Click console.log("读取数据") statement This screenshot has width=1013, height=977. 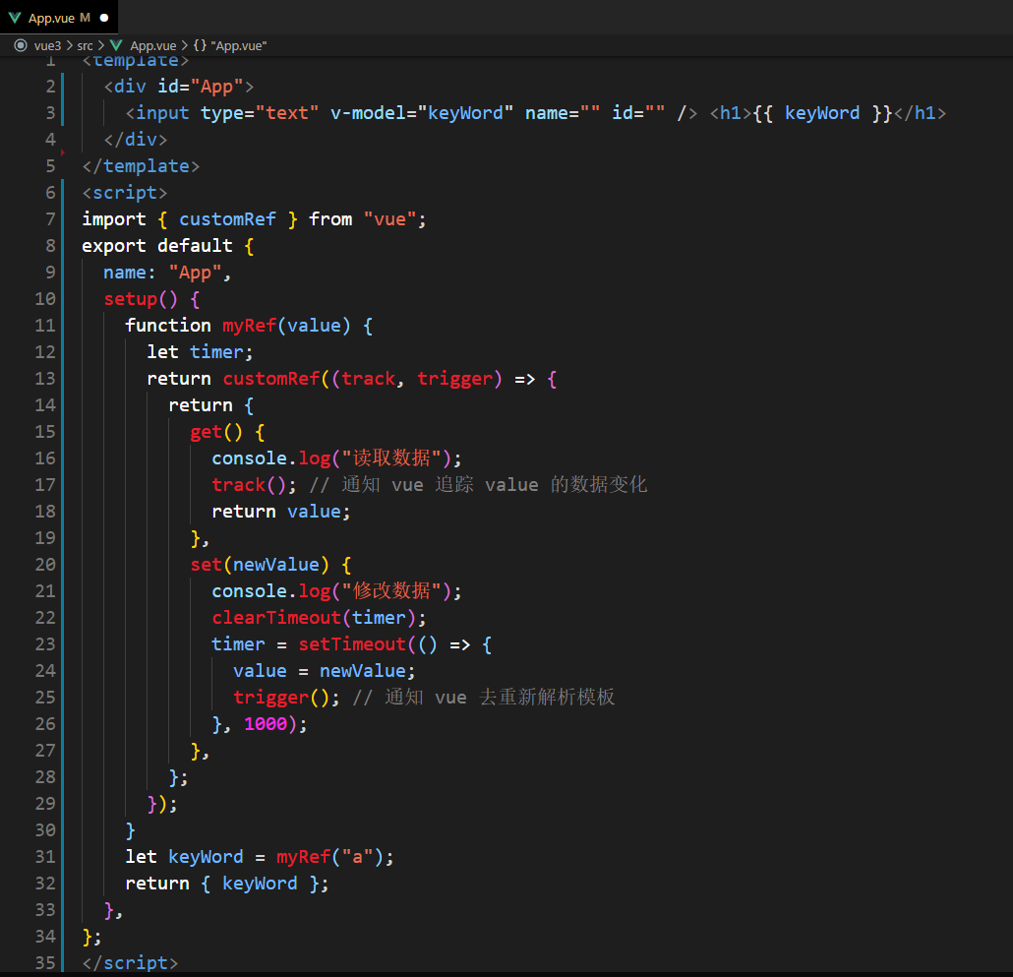point(336,458)
